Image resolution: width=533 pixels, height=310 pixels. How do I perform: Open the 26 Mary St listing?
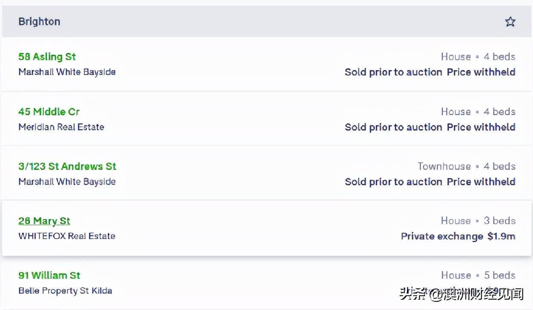[44, 221]
